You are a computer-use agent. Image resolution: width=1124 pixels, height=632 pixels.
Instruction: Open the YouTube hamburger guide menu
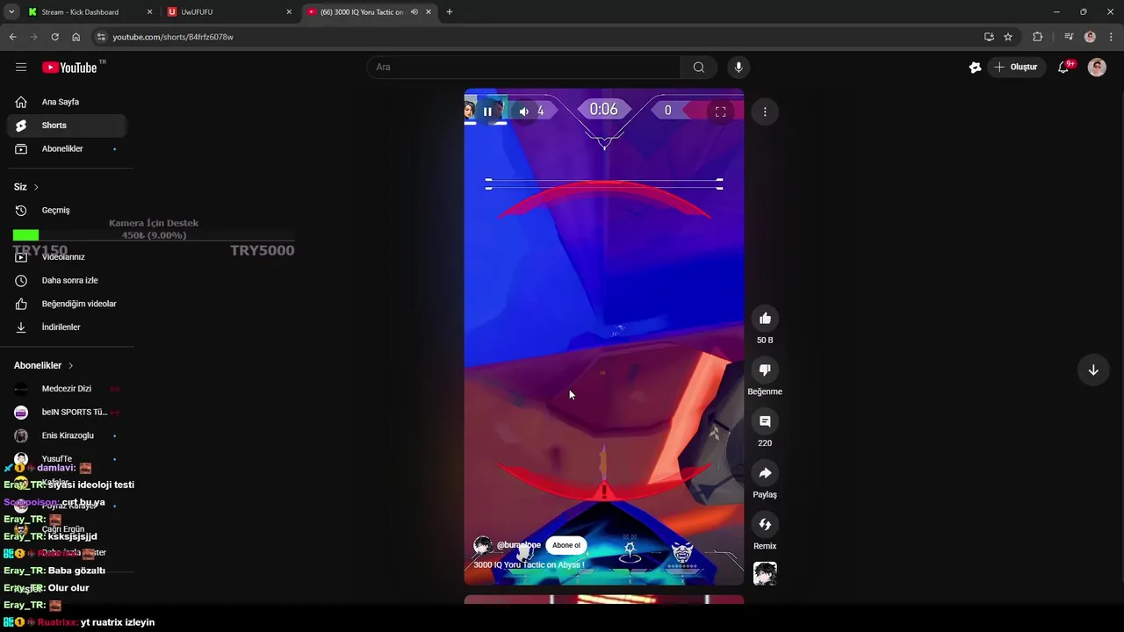(x=21, y=67)
